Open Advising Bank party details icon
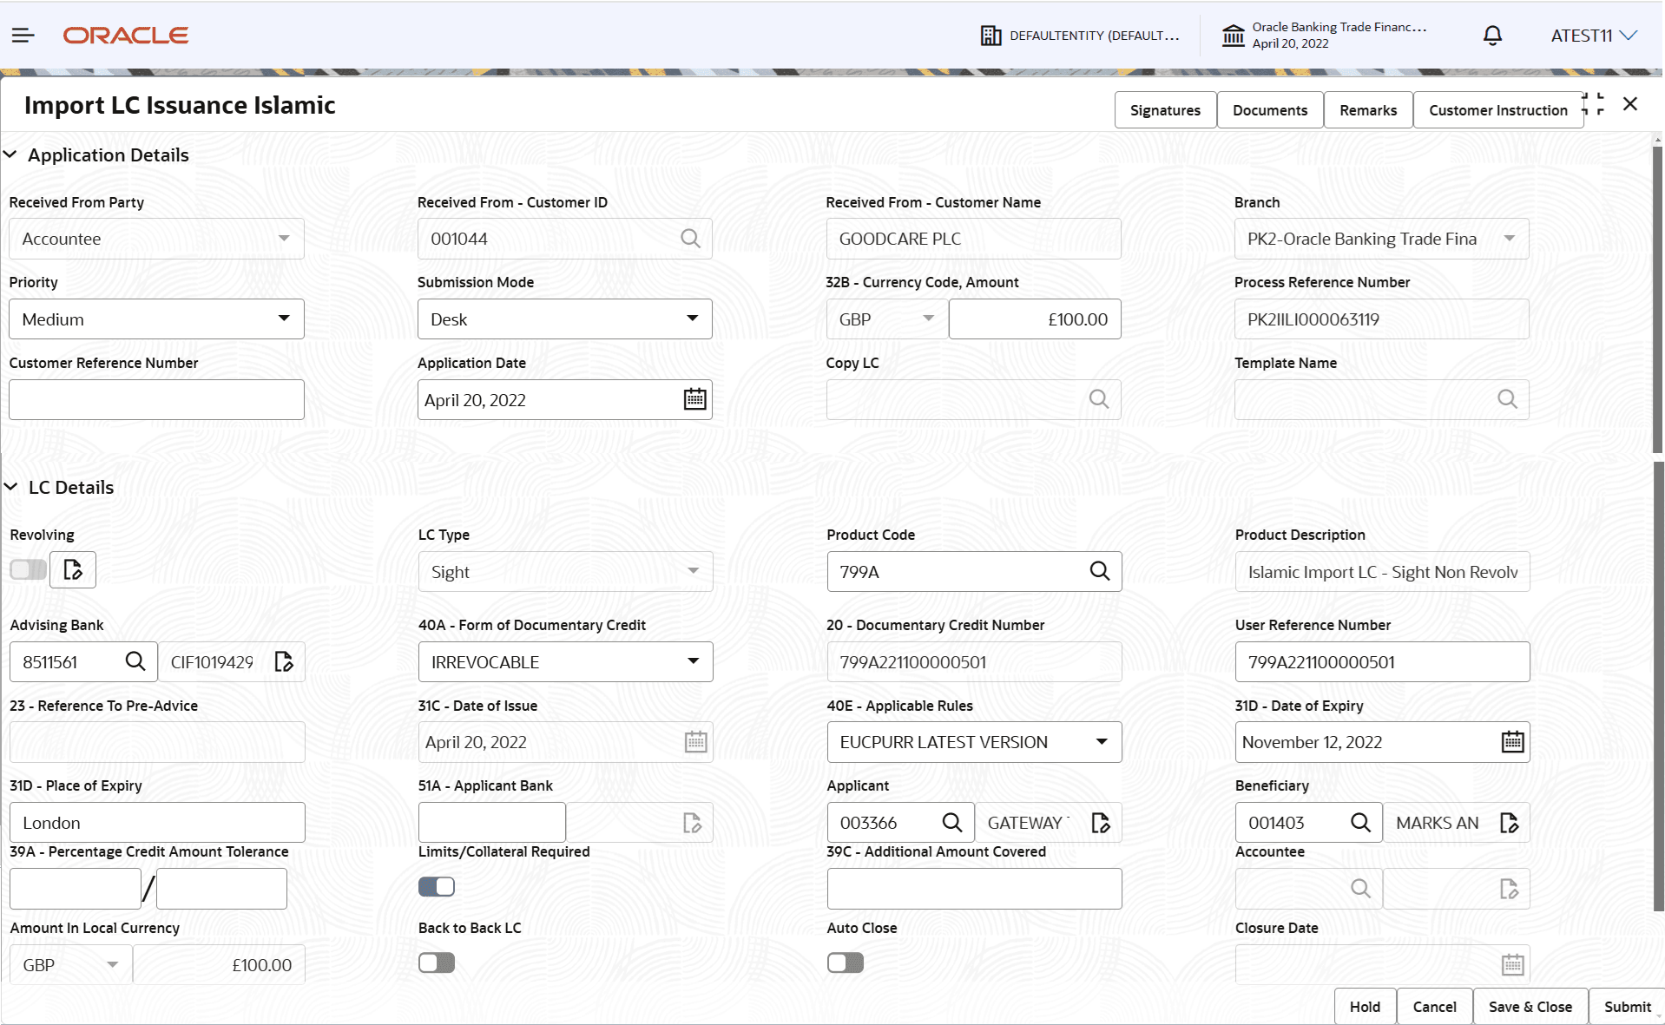Image resolution: width=1665 pixels, height=1025 pixels. [284, 661]
